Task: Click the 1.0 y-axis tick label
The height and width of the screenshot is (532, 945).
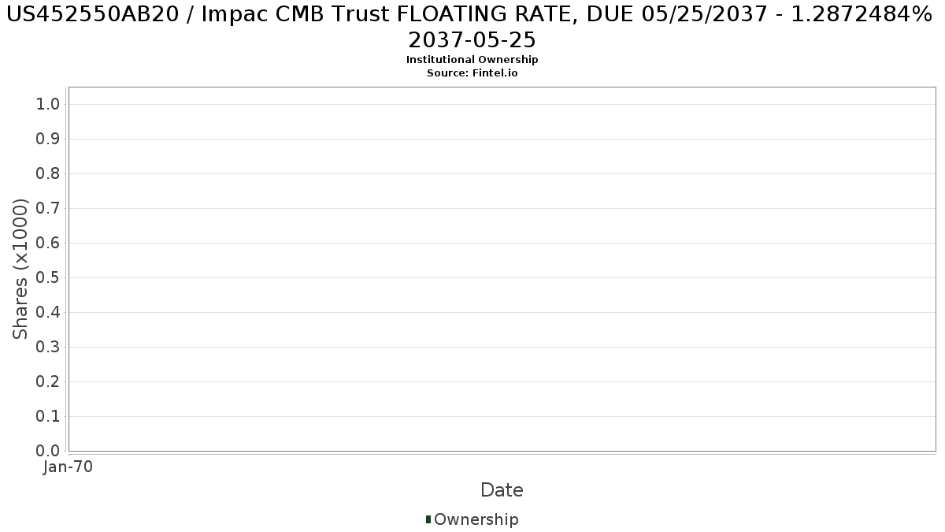Action: [49, 104]
